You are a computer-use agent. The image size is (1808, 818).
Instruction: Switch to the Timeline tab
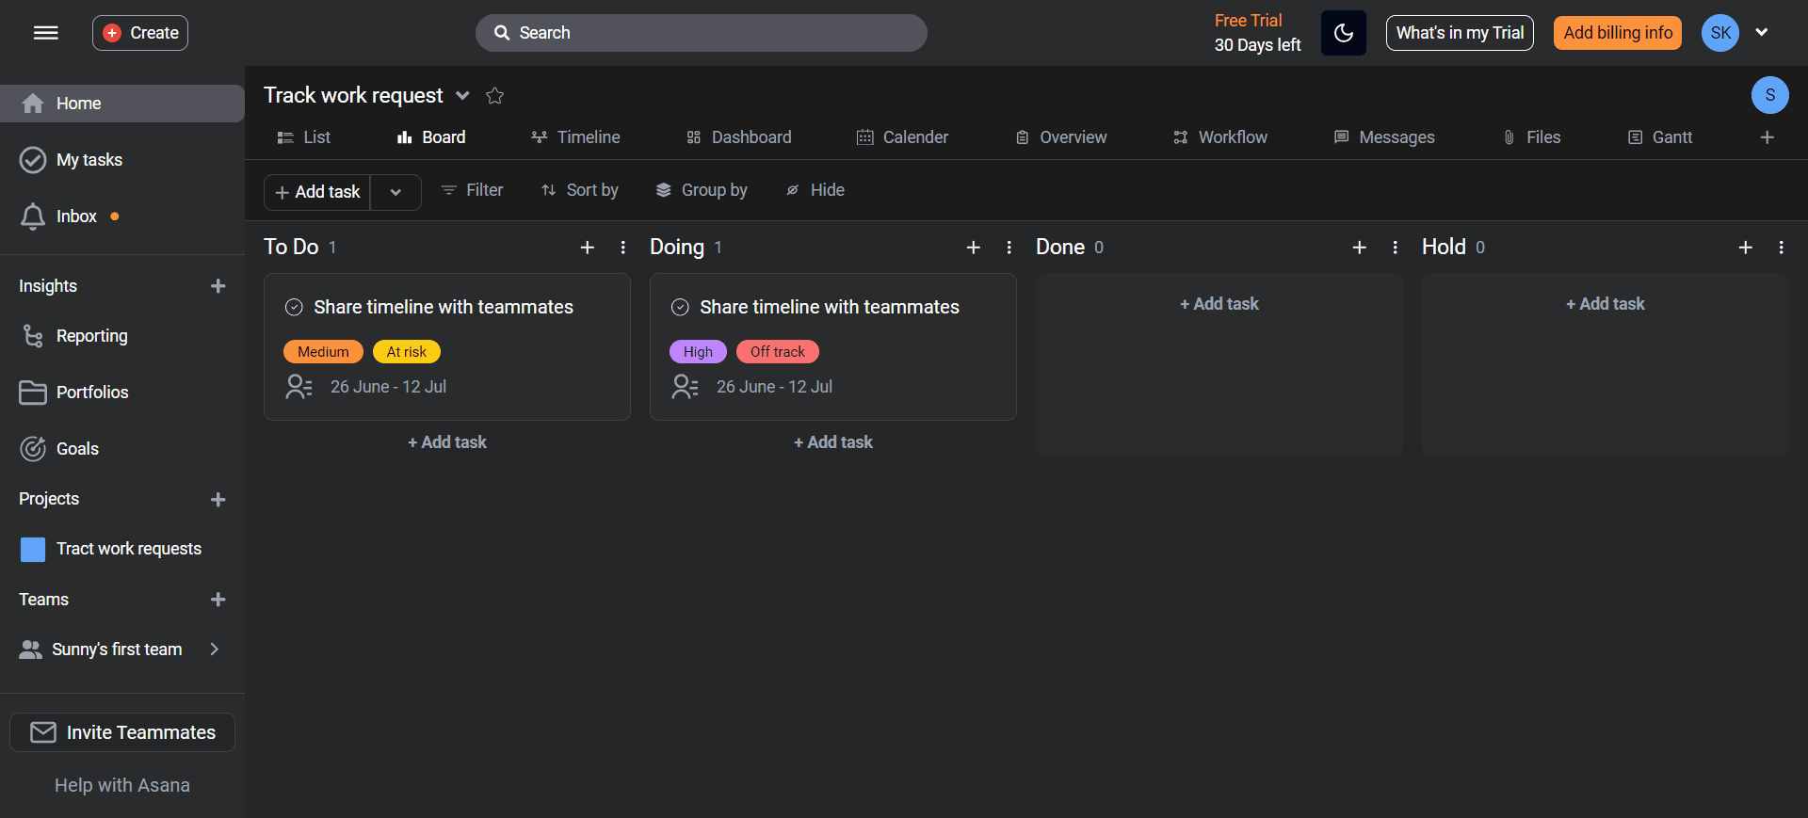click(x=575, y=137)
